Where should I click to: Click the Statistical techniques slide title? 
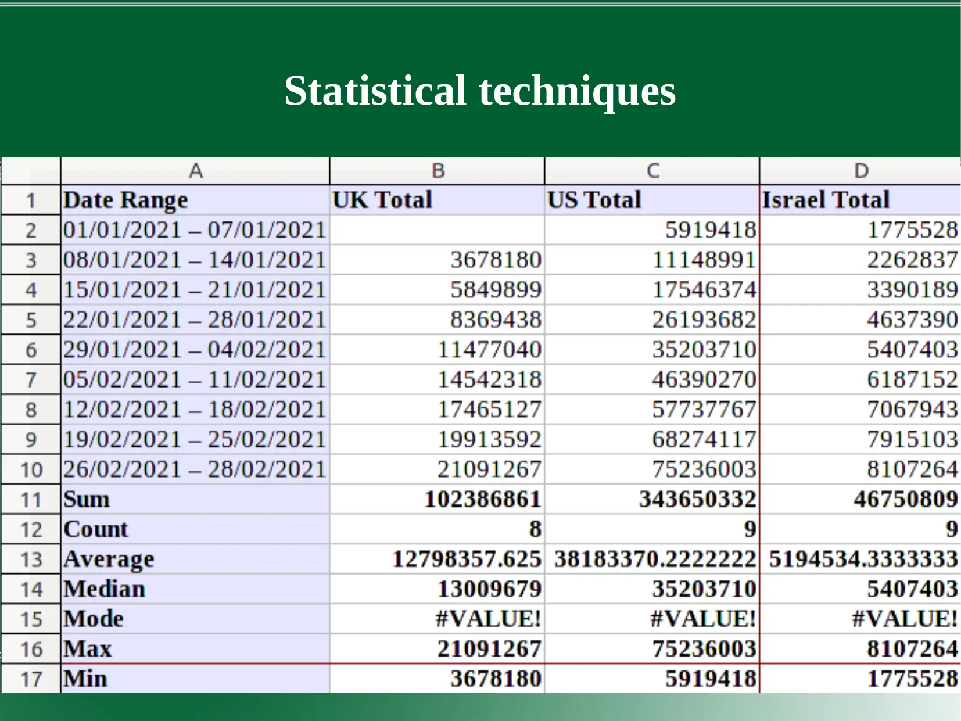point(480,91)
